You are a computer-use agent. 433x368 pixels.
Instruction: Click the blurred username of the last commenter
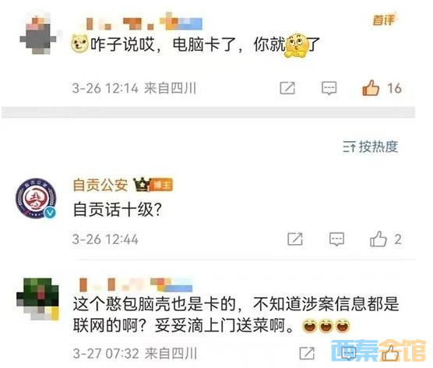tap(136, 285)
